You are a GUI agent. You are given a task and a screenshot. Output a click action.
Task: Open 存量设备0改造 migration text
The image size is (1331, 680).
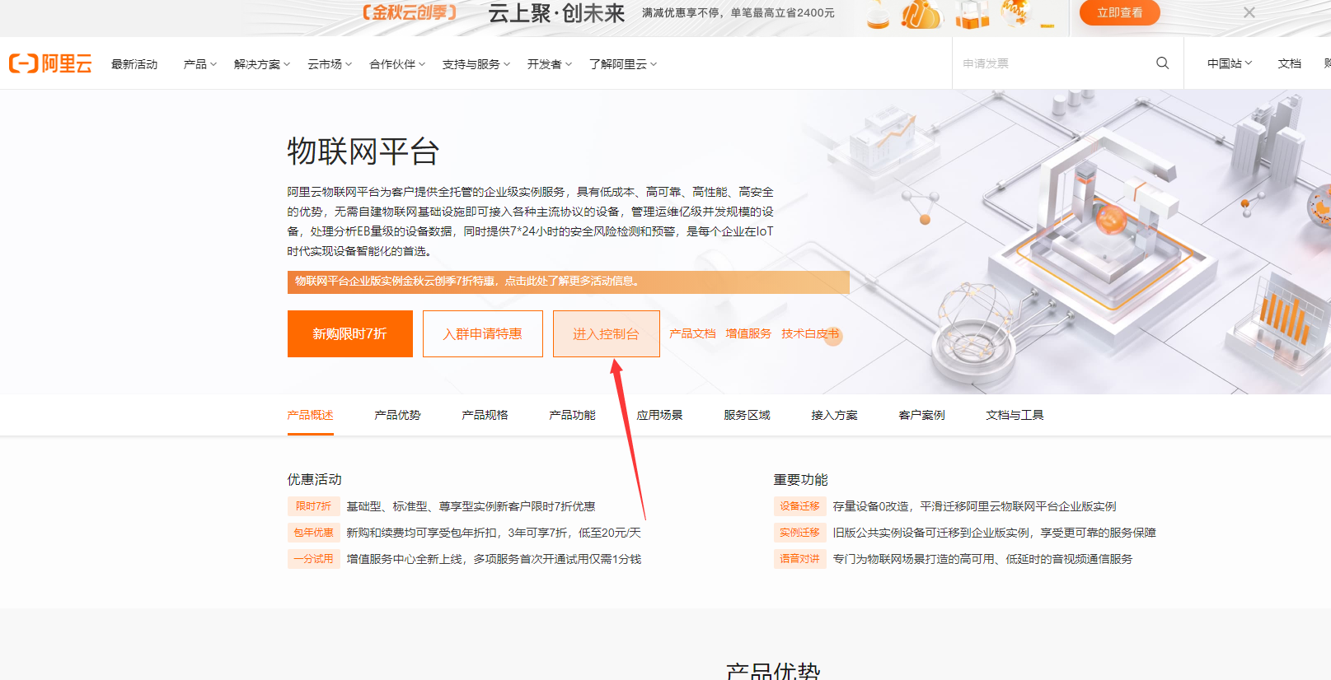coord(975,506)
